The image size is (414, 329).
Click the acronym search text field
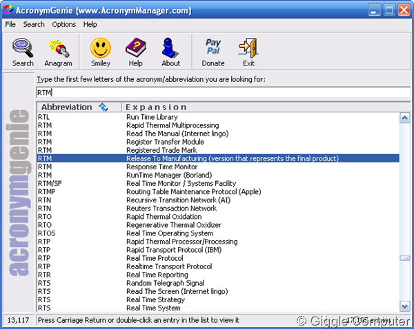coord(221,92)
